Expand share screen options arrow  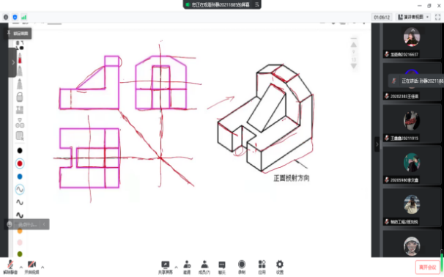(176, 267)
